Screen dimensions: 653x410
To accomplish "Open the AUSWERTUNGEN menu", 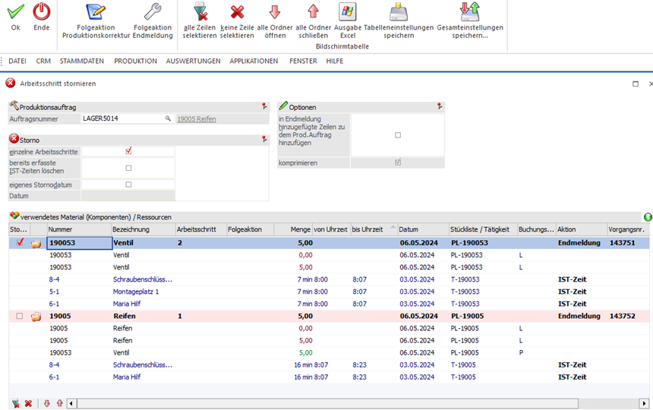I will click(x=193, y=61).
